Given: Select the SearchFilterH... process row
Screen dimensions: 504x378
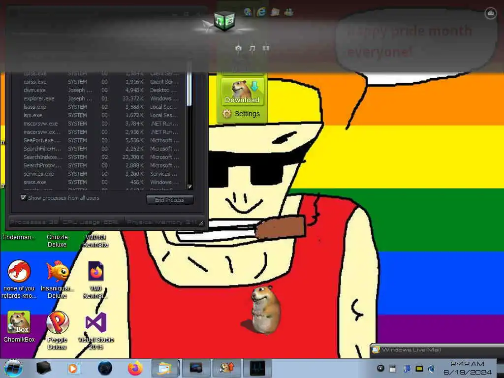Looking at the screenshot, I should (x=101, y=149).
